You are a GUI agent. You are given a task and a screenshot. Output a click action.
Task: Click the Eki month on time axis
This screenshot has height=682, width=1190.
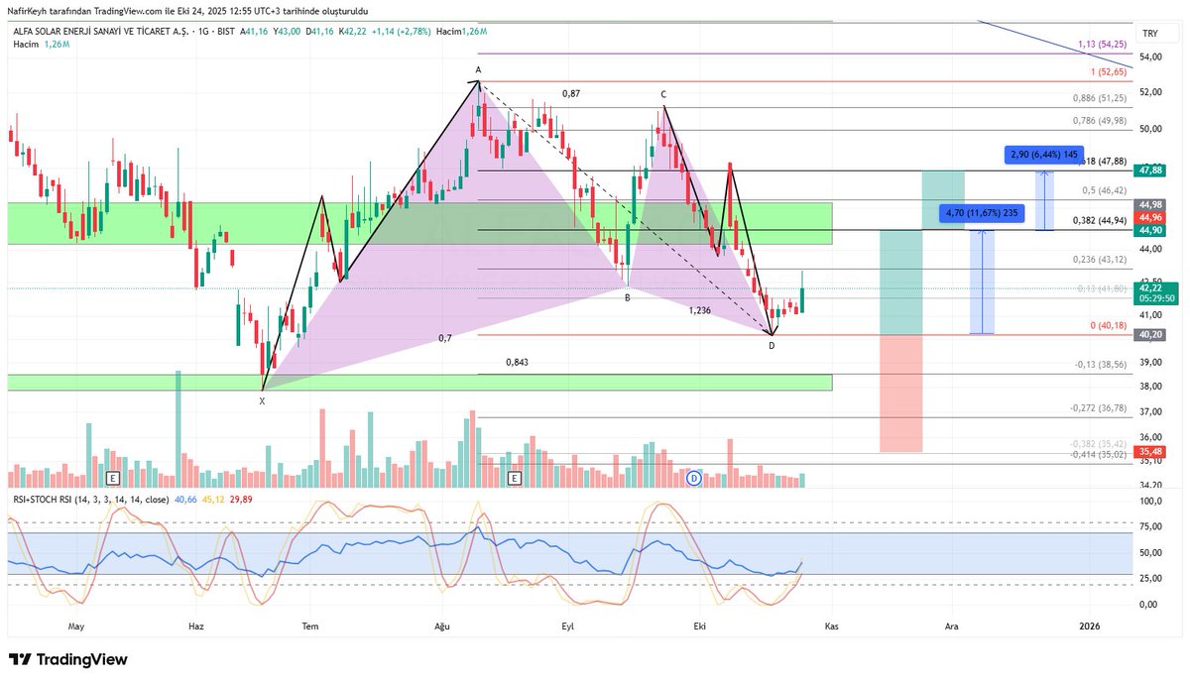[700, 626]
